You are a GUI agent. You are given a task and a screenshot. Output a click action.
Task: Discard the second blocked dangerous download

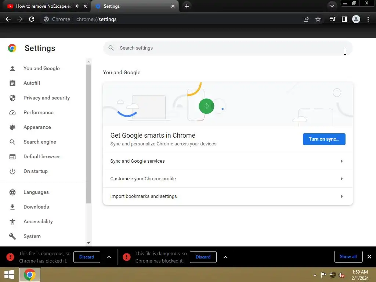203,257
